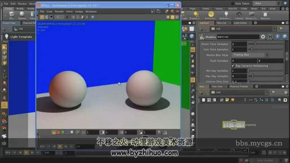Adjust the Geo Time Samples slider
This screenshot has height=163, width=290.
click(x=266, y=49)
